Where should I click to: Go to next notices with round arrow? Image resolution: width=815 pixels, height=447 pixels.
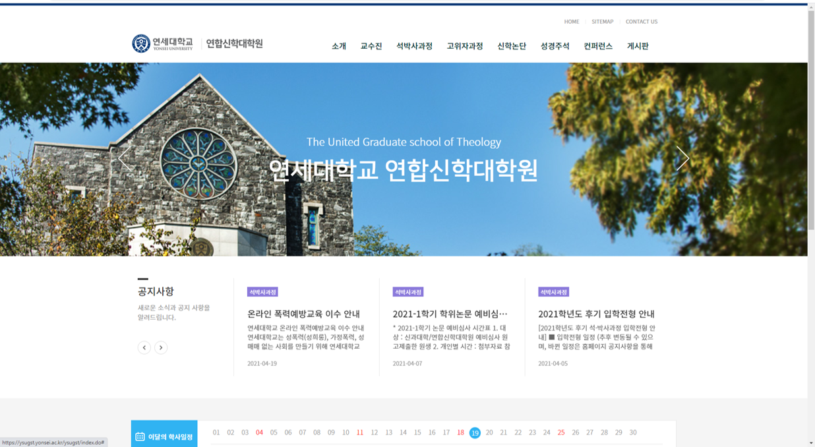click(161, 347)
